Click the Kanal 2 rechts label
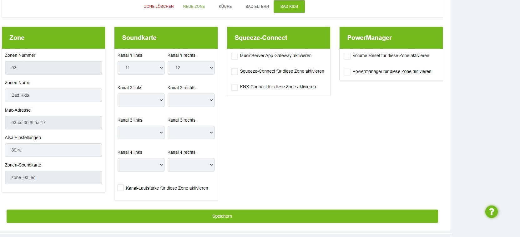Image resolution: width=520 pixels, height=237 pixels. pyautogui.click(x=181, y=88)
